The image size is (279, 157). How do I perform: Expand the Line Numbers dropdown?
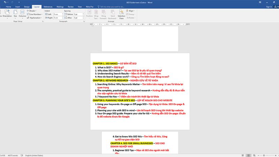(35, 14)
